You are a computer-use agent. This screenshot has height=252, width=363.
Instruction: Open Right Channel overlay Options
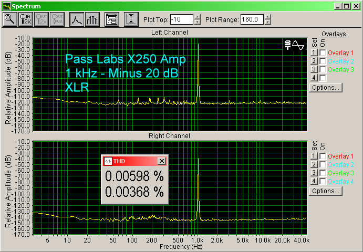click(326, 191)
